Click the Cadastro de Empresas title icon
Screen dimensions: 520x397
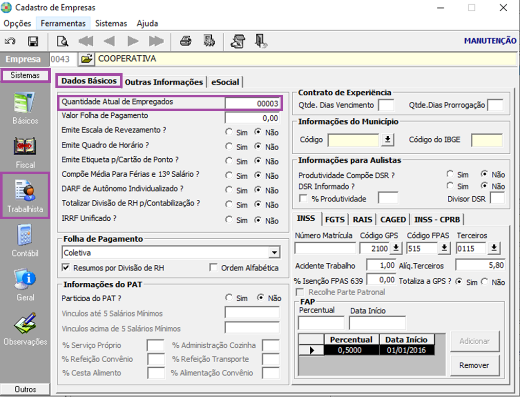pyautogui.click(x=7, y=7)
